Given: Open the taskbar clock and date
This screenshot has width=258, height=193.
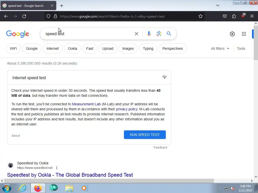Looking at the screenshot, I should coord(245,188).
